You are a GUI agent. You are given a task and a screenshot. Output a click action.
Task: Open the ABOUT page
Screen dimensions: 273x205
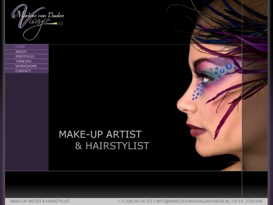coord(21,52)
